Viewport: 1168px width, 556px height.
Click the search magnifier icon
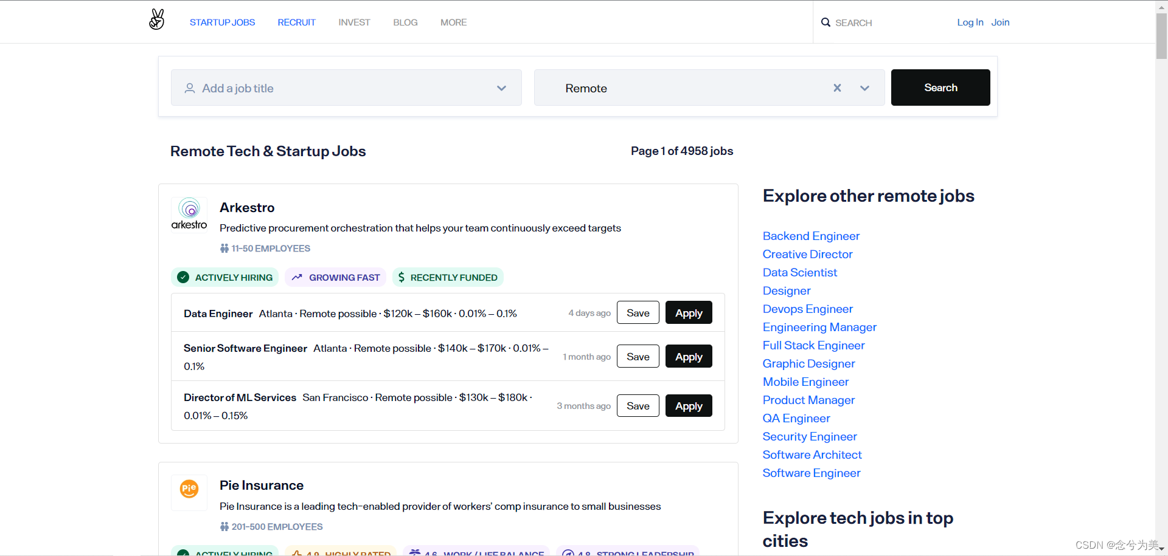click(x=826, y=22)
